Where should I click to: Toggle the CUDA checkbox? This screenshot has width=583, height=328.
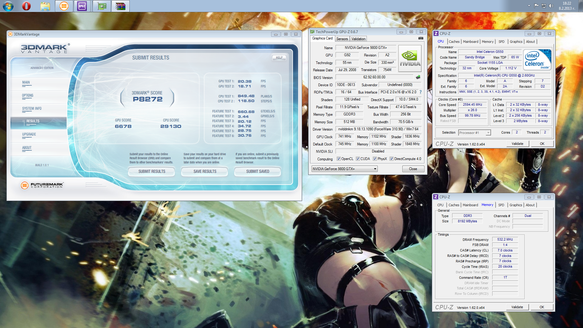tap(358, 159)
